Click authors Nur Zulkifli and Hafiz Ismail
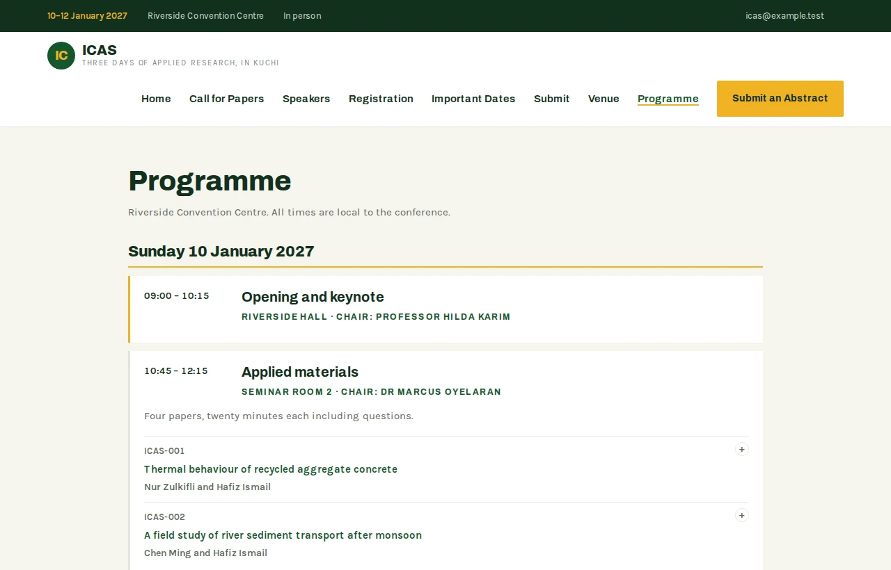The image size is (891, 570). 207,487
